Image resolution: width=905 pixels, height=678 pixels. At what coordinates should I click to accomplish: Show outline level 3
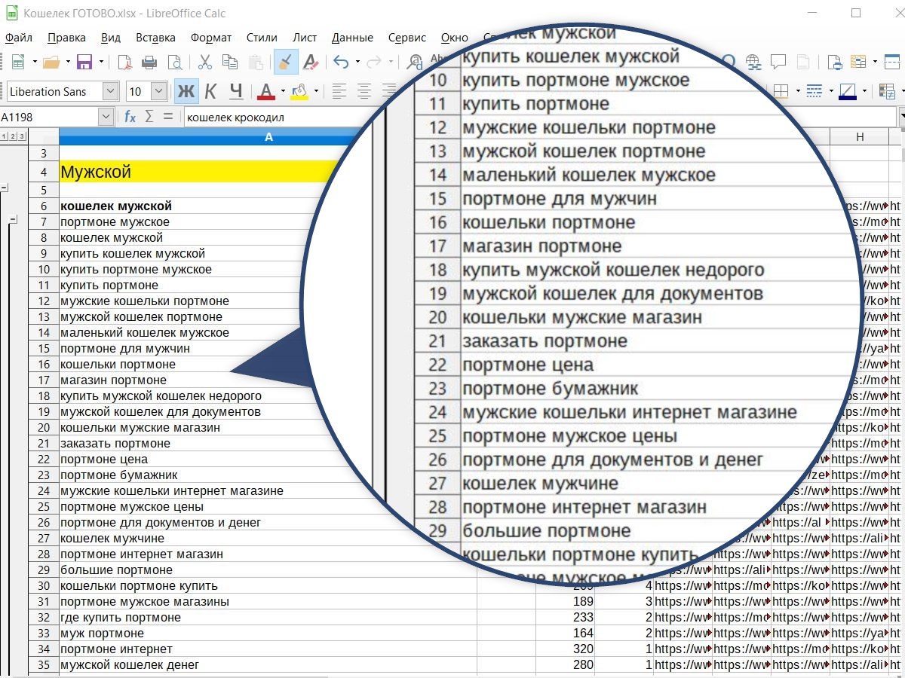click(23, 136)
